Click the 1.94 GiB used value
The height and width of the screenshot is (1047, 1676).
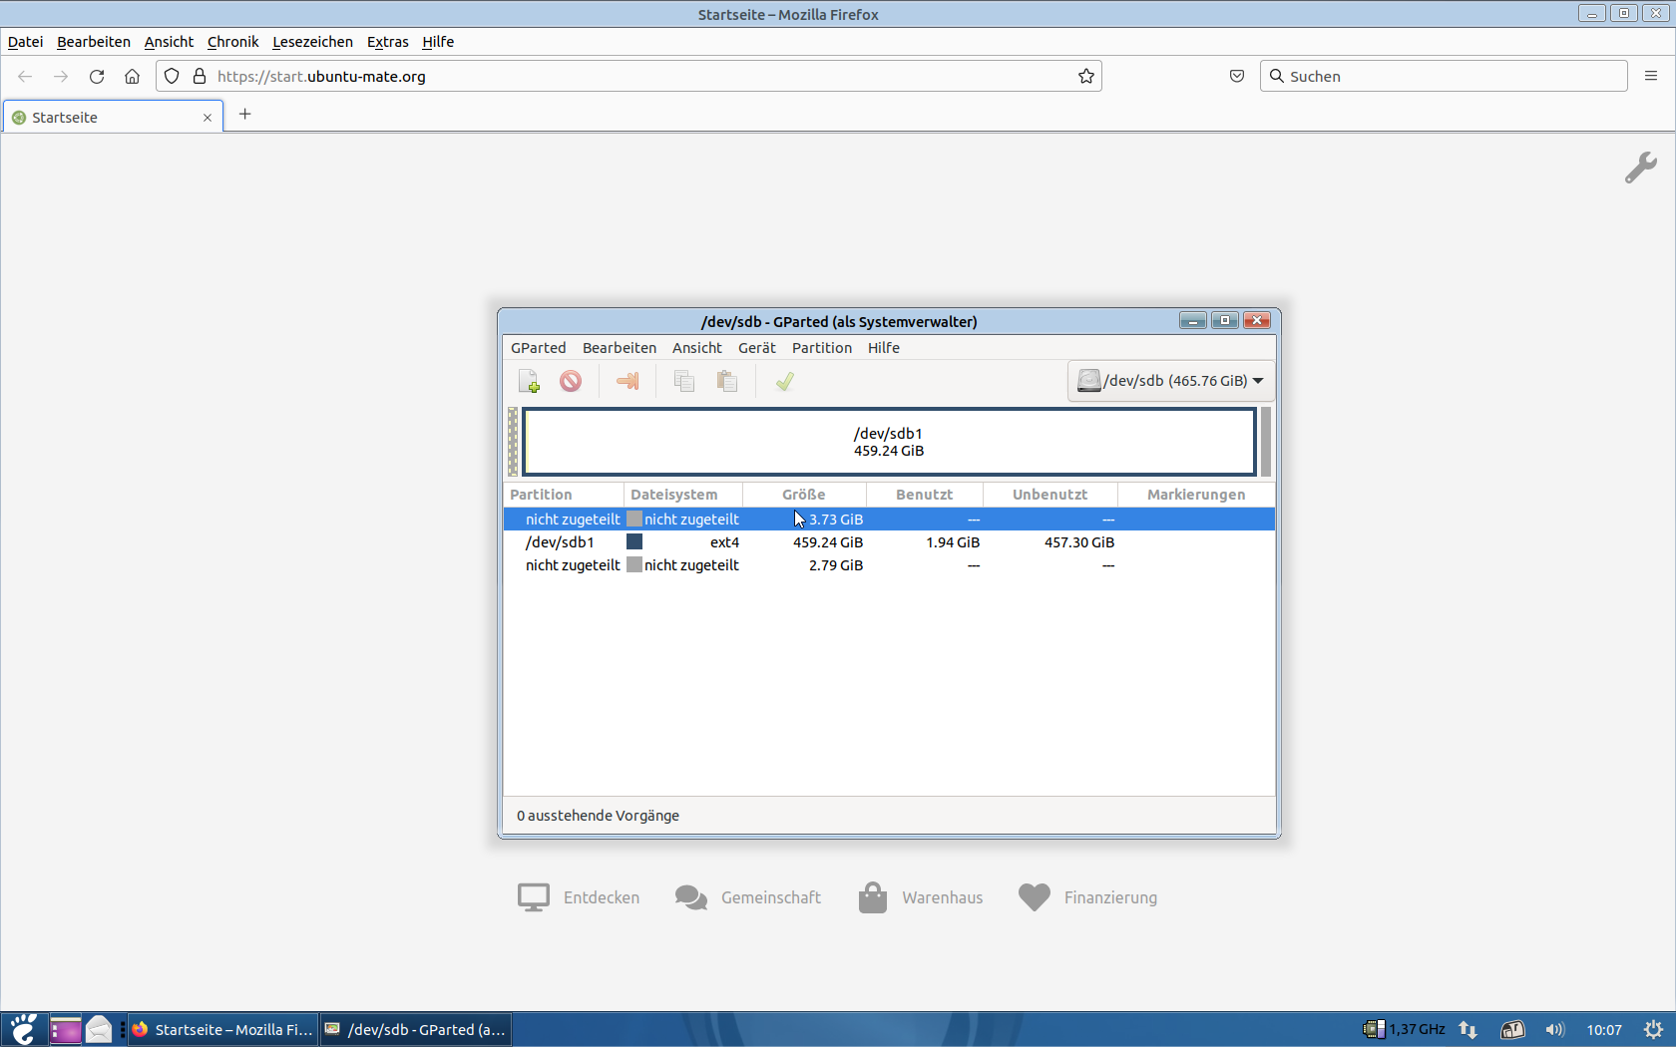[x=953, y=542]
